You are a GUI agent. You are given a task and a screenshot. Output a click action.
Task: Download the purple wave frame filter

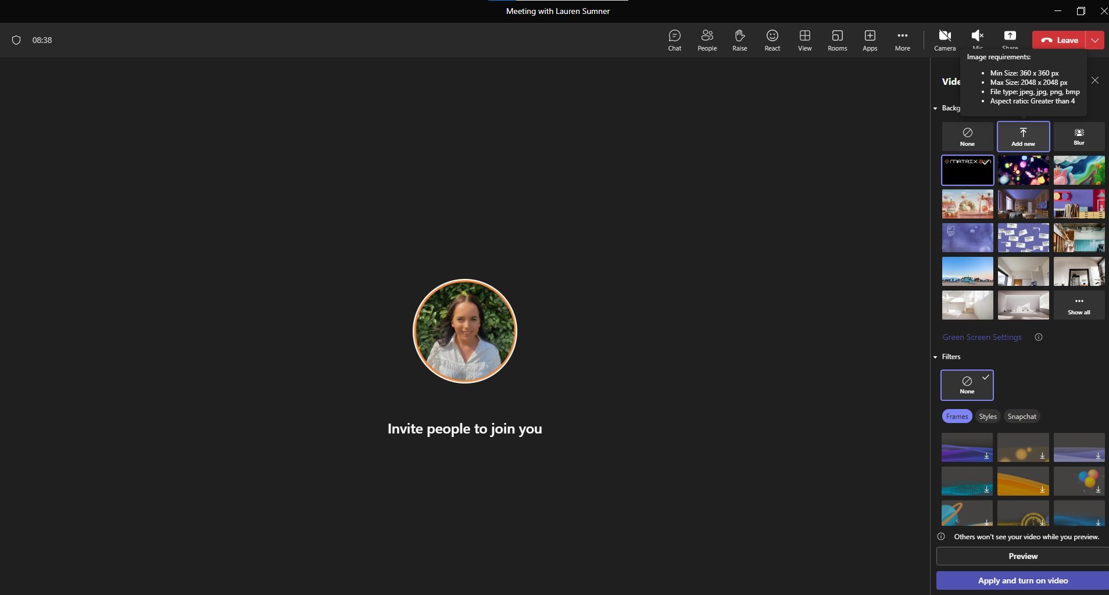[986, 456]
